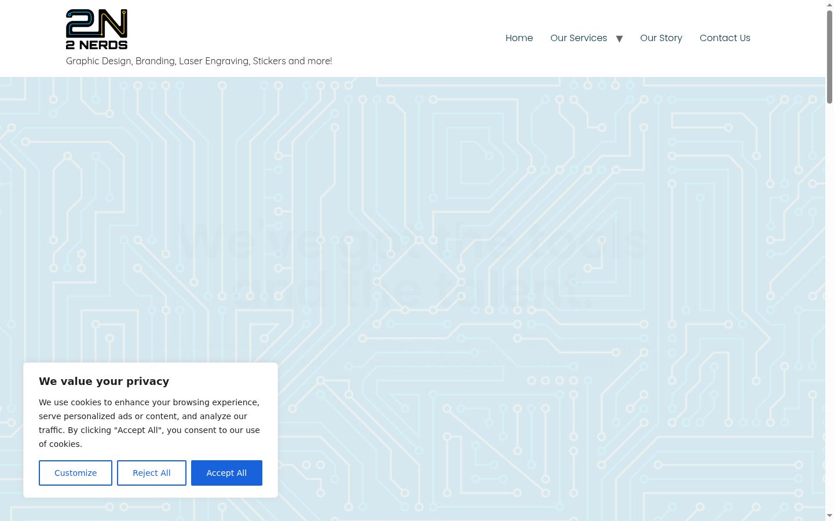
Task: Click the page scrollbar thumb
Action: 829,57
